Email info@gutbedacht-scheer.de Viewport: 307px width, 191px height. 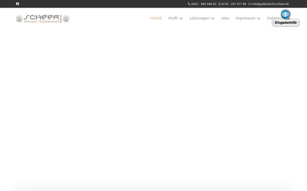(270, 4)
